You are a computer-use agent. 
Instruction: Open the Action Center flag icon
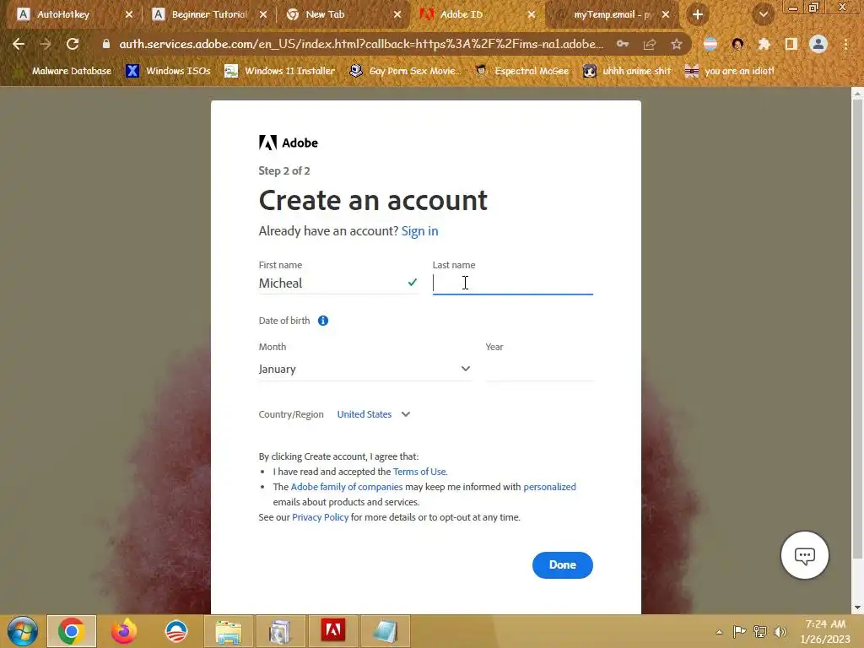[x=739, y=631]
